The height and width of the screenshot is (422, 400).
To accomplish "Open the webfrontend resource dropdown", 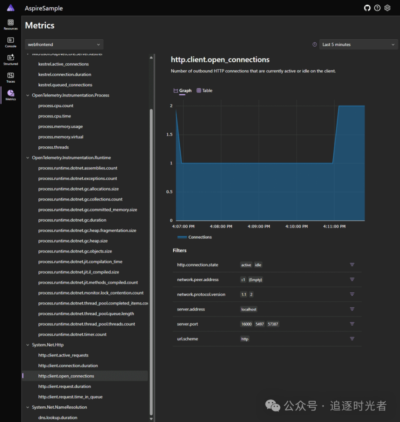I will click(64, 44).
